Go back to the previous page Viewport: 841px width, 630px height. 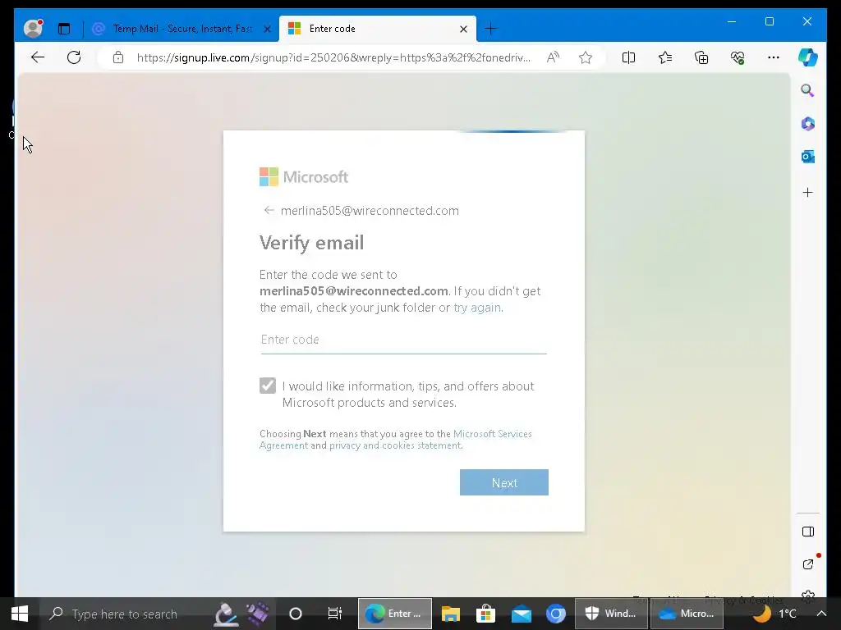[38, 57]
